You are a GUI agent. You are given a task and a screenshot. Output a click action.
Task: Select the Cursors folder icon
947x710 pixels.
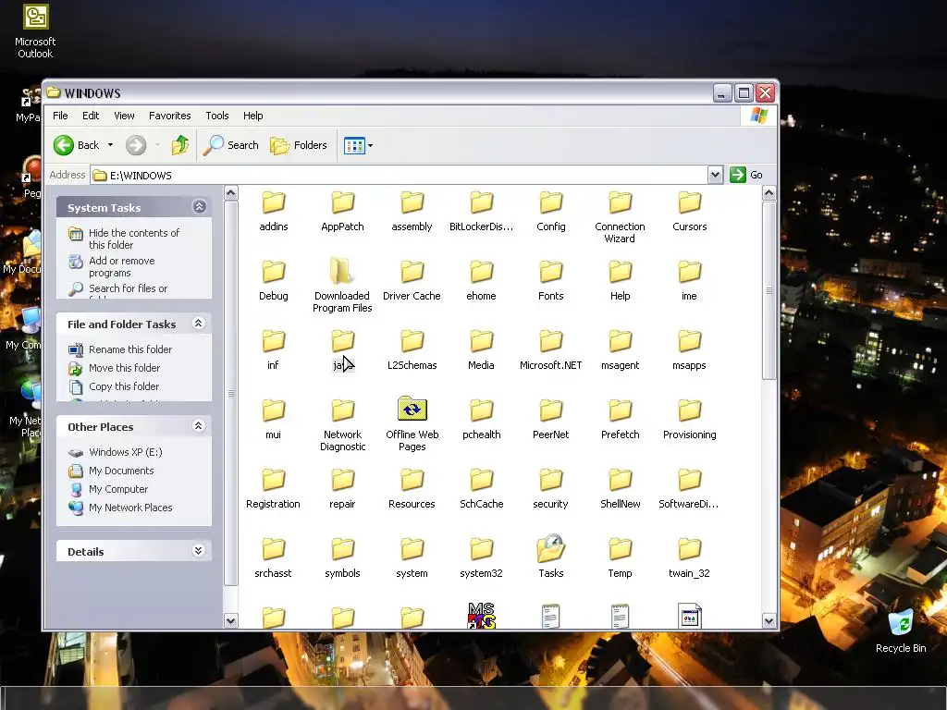coord(690,202)
